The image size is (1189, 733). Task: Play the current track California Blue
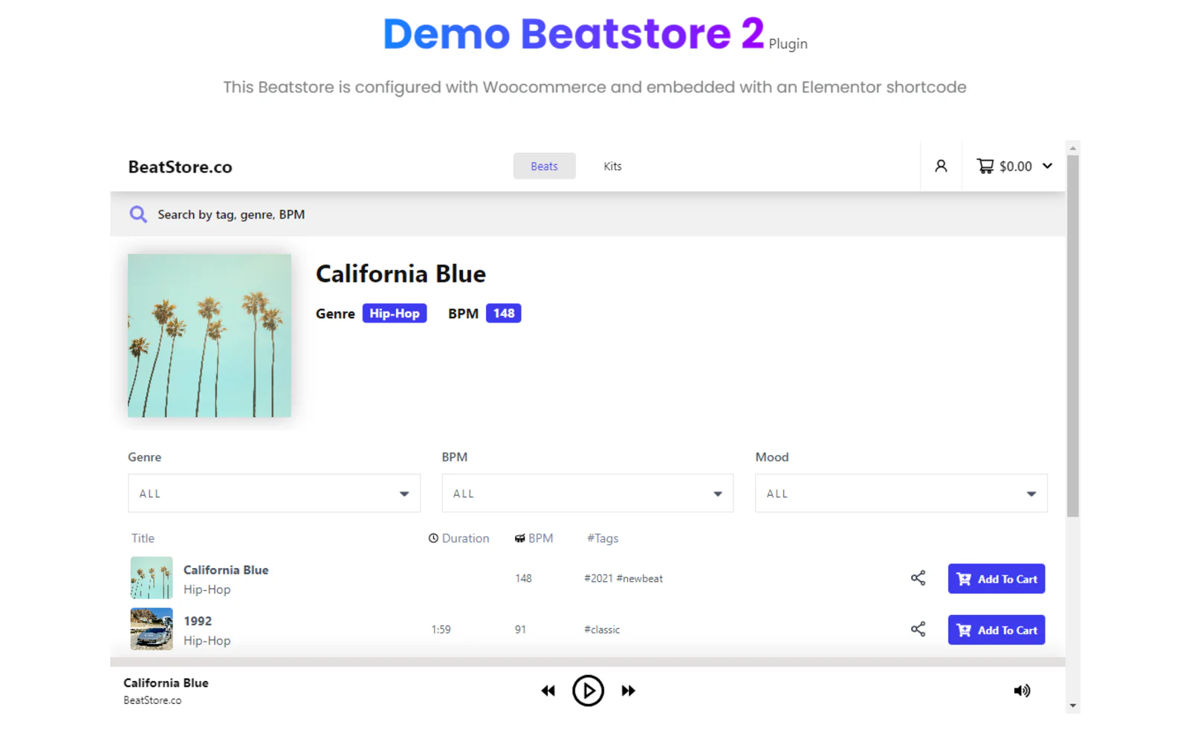[x=588, y=691]
